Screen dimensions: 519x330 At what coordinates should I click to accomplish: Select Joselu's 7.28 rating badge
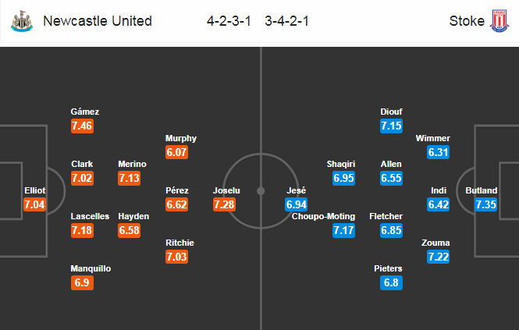(x=224, y=204)
